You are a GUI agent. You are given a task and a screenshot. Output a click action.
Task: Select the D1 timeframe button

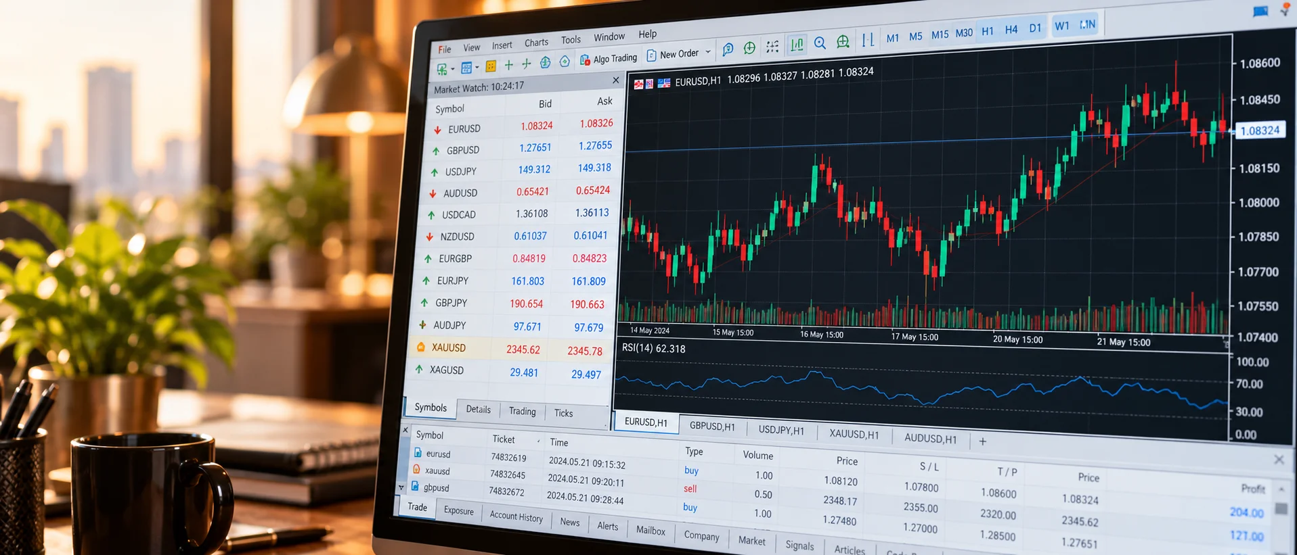[1035, 28]
